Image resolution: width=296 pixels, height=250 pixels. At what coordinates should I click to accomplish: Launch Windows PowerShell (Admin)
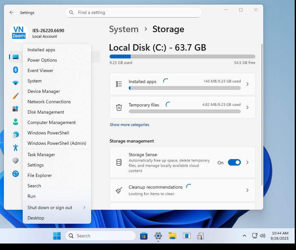point(57,143)
